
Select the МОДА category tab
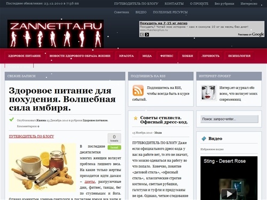pyautogui.click(x=147, y=56)
